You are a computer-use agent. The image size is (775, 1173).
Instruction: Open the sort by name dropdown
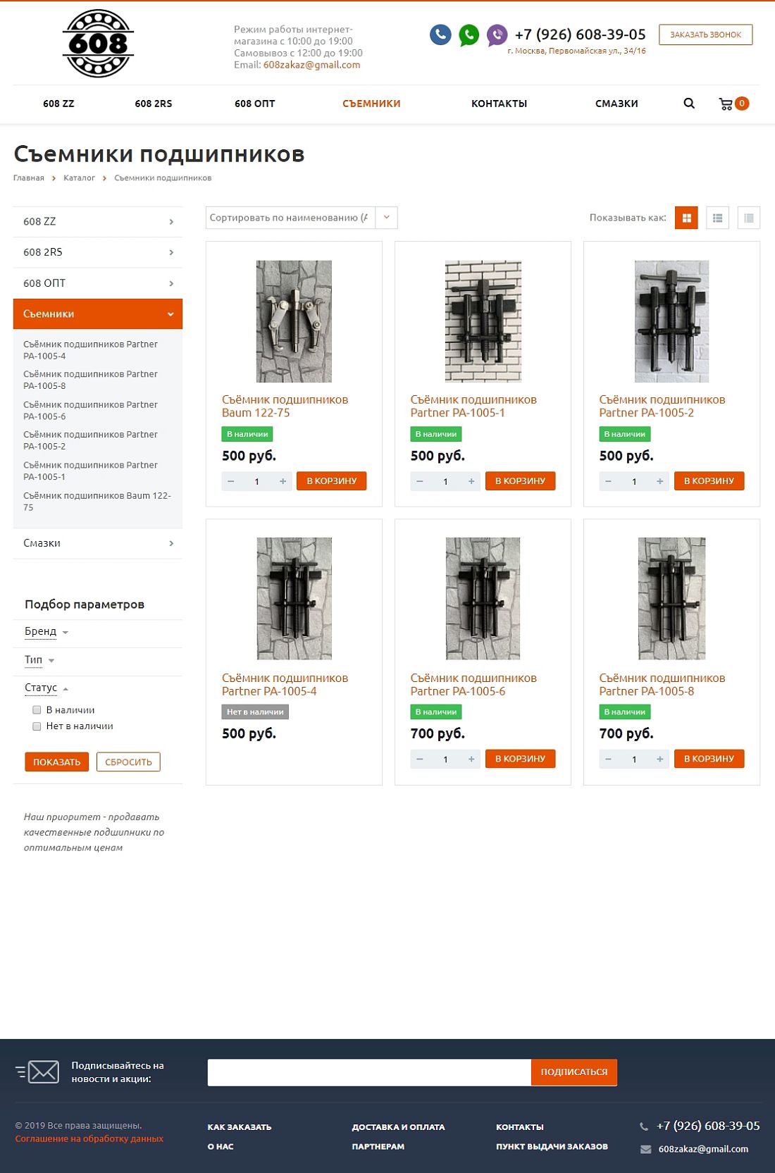302,218
